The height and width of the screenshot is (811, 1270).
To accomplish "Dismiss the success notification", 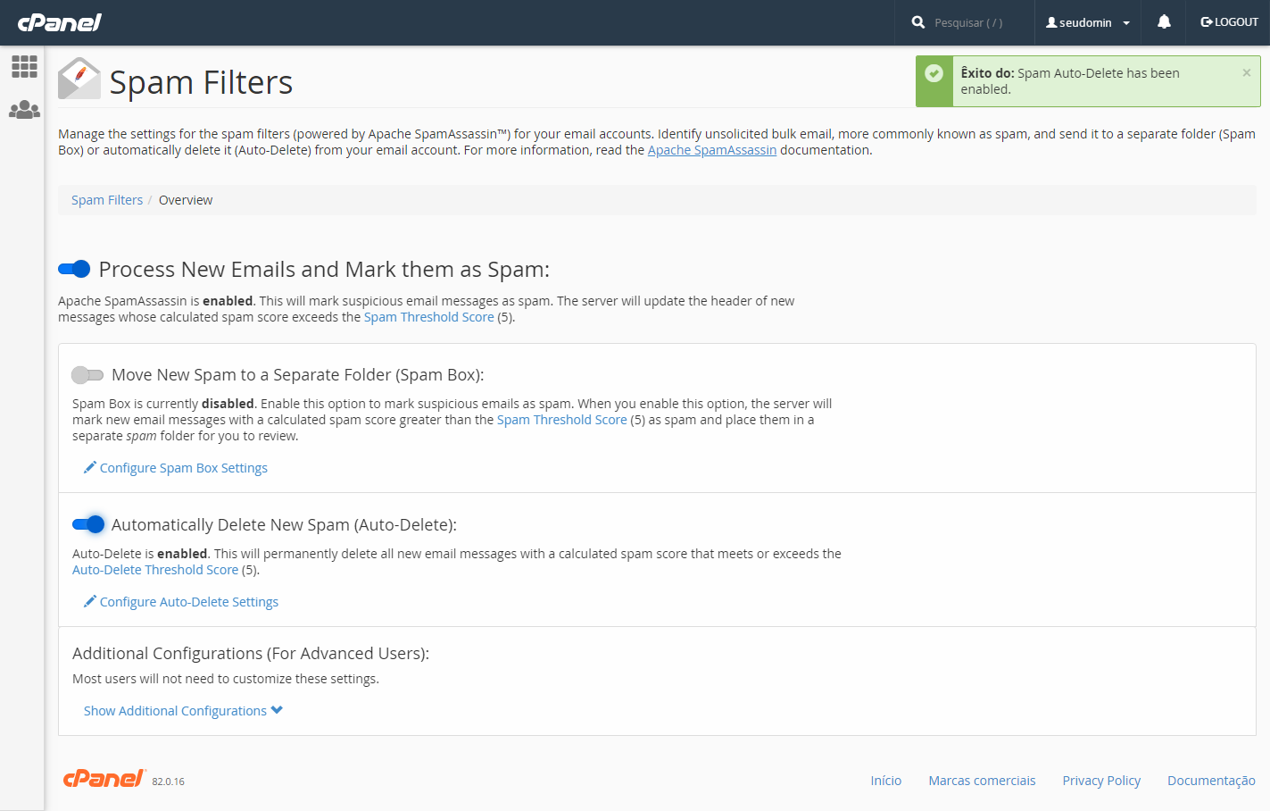I will [x=1247, y=73].
